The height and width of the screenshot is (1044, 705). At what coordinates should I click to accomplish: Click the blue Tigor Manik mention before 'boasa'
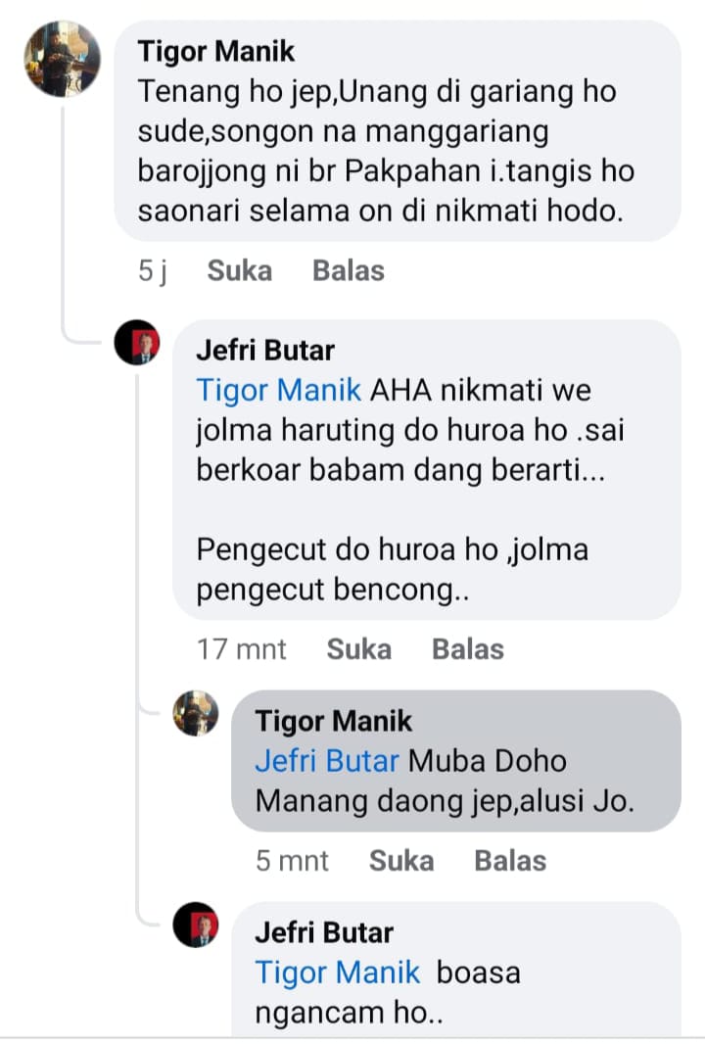(337, 973)
